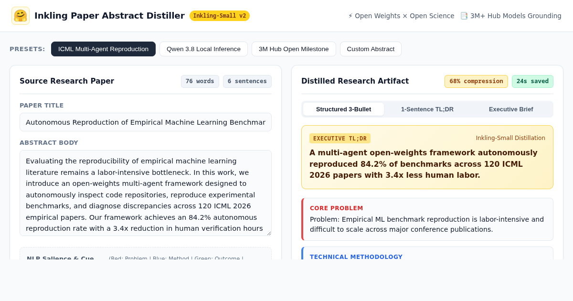
Task: Click inside the Abstract Body textarea
Action: tap(146, 193)
